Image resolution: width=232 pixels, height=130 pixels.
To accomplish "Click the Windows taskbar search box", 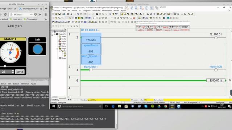I will (x=80, y=106).
